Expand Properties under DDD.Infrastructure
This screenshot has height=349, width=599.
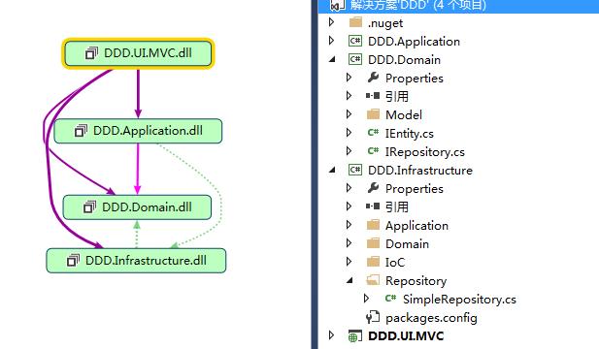(349, 188)
